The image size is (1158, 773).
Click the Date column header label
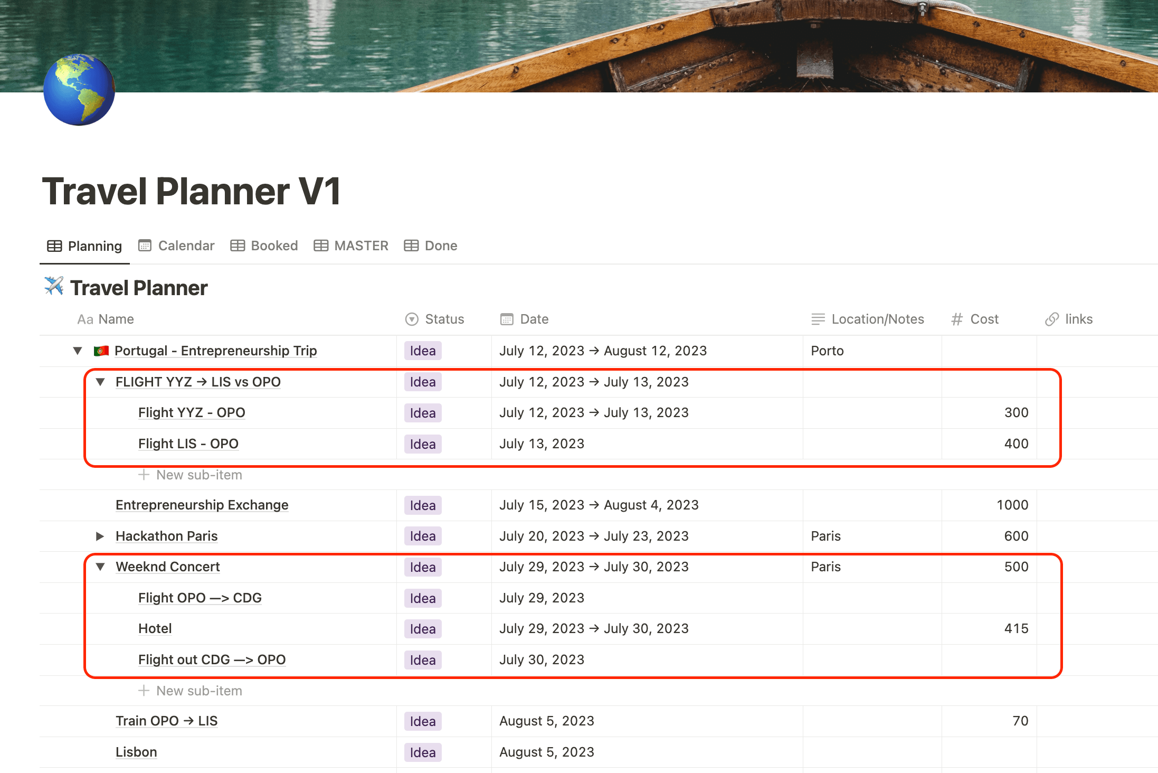[534, 319]
